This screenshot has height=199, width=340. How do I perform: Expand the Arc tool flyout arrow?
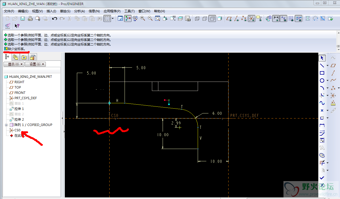point(327,88)
